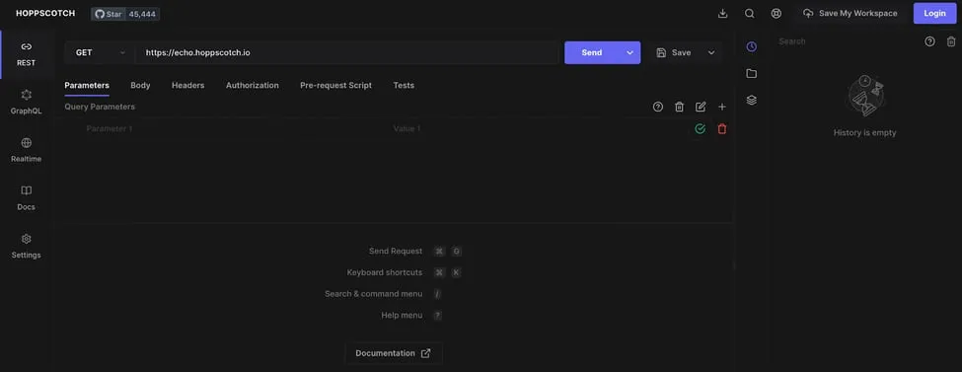This screenshot has width=962, height=372.
Task: Delete Parameter 1 with red trash icon
Action: click(x=722, y=129)
